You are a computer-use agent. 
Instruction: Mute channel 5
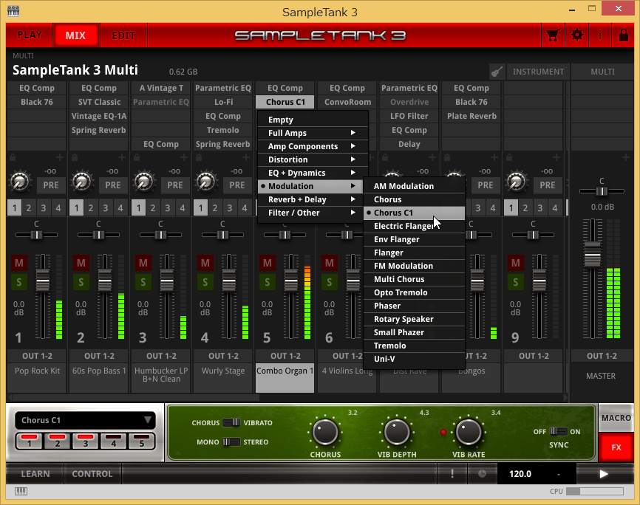pos(267,263)
